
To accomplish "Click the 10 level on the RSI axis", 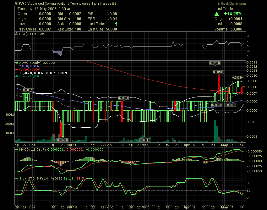I will pos(248,56).
